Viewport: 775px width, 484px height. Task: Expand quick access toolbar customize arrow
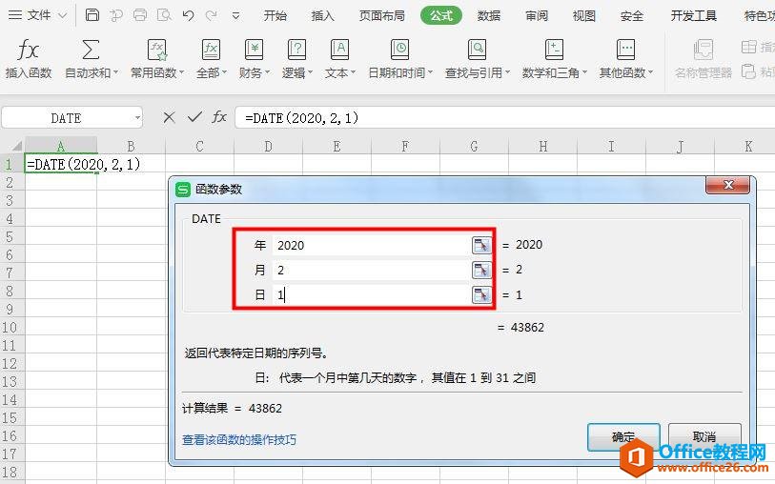click(235, 16)
